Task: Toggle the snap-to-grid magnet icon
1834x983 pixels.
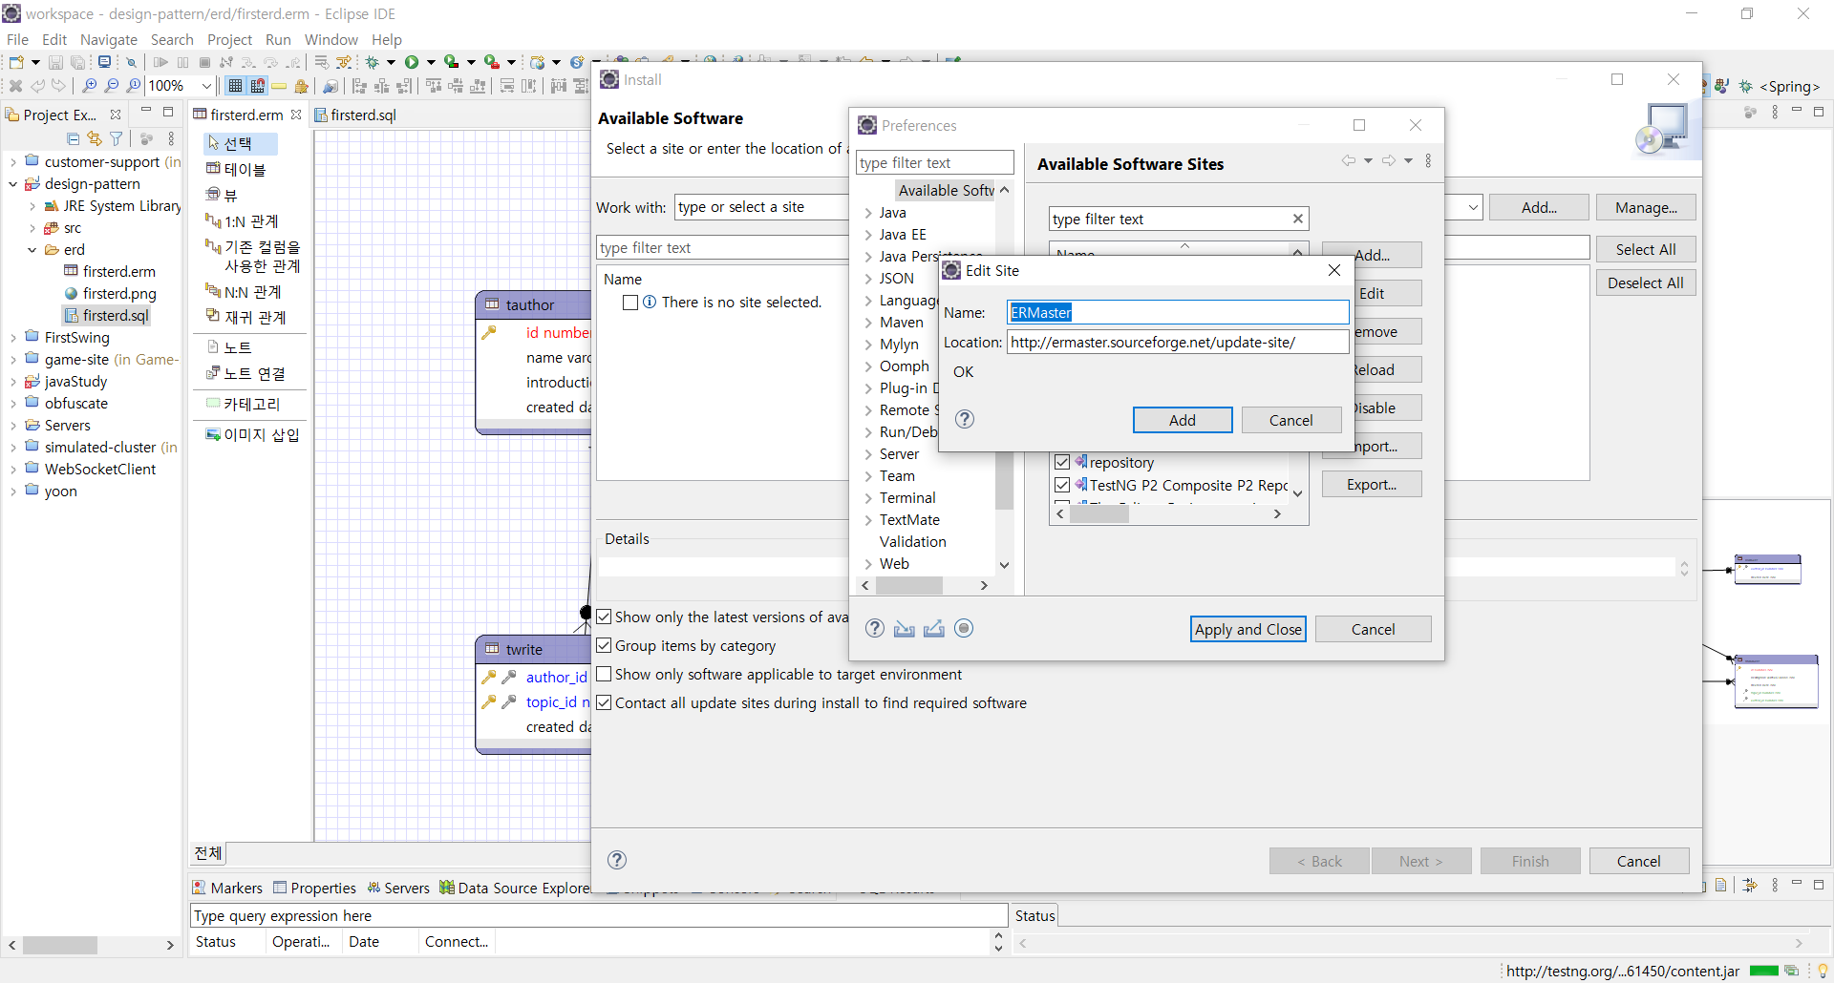Action: [x=257, y=86]
